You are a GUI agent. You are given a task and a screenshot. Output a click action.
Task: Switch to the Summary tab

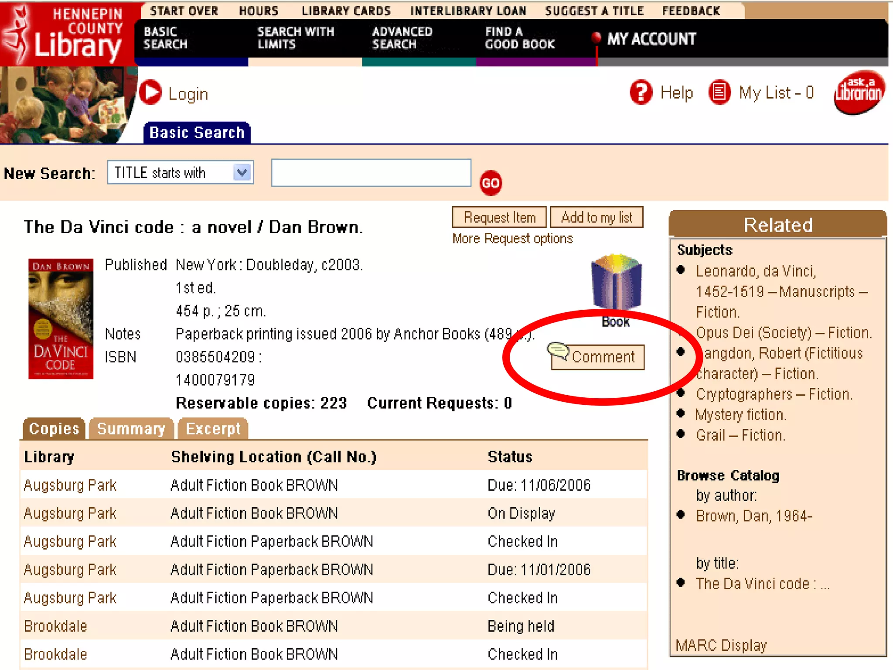[131, 429]
